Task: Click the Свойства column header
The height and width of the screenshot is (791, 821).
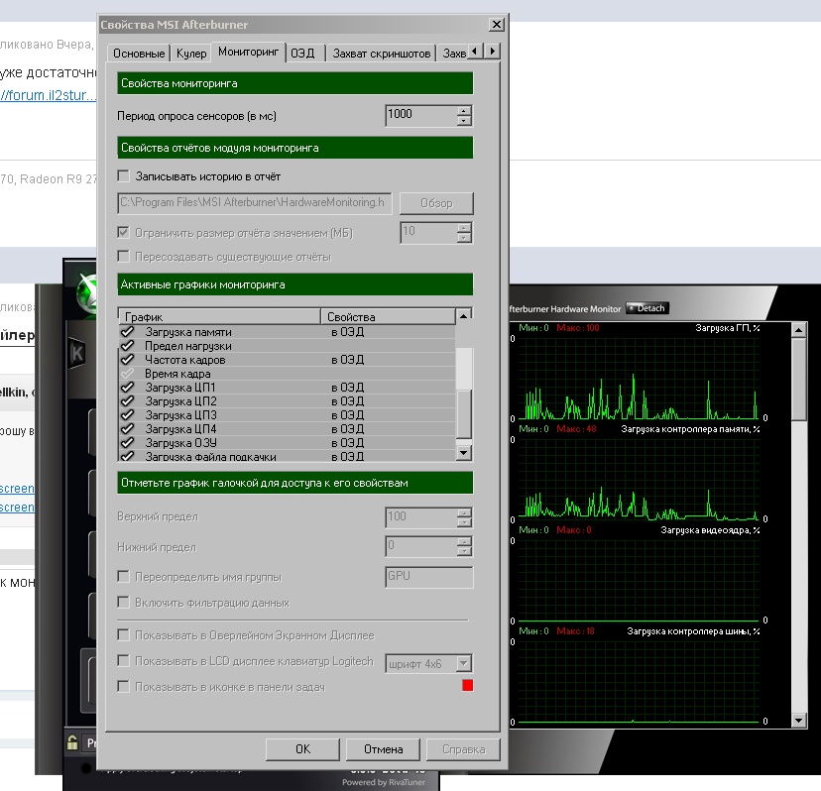Action: click(x=388, y=317)
